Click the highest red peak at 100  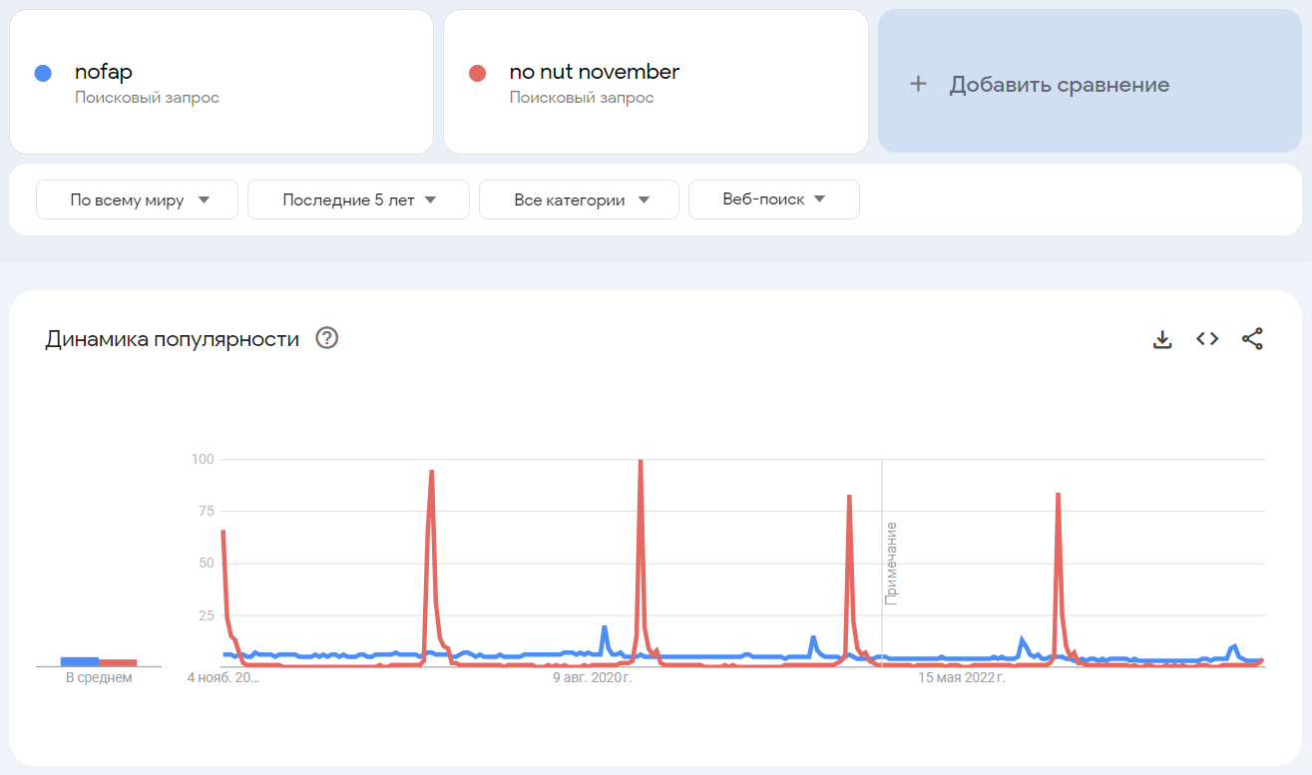point(640,462)
